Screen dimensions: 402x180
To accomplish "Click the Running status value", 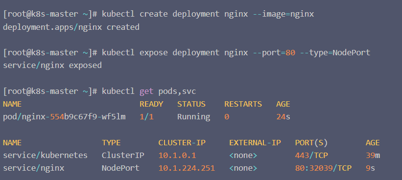I will (193, 117).
